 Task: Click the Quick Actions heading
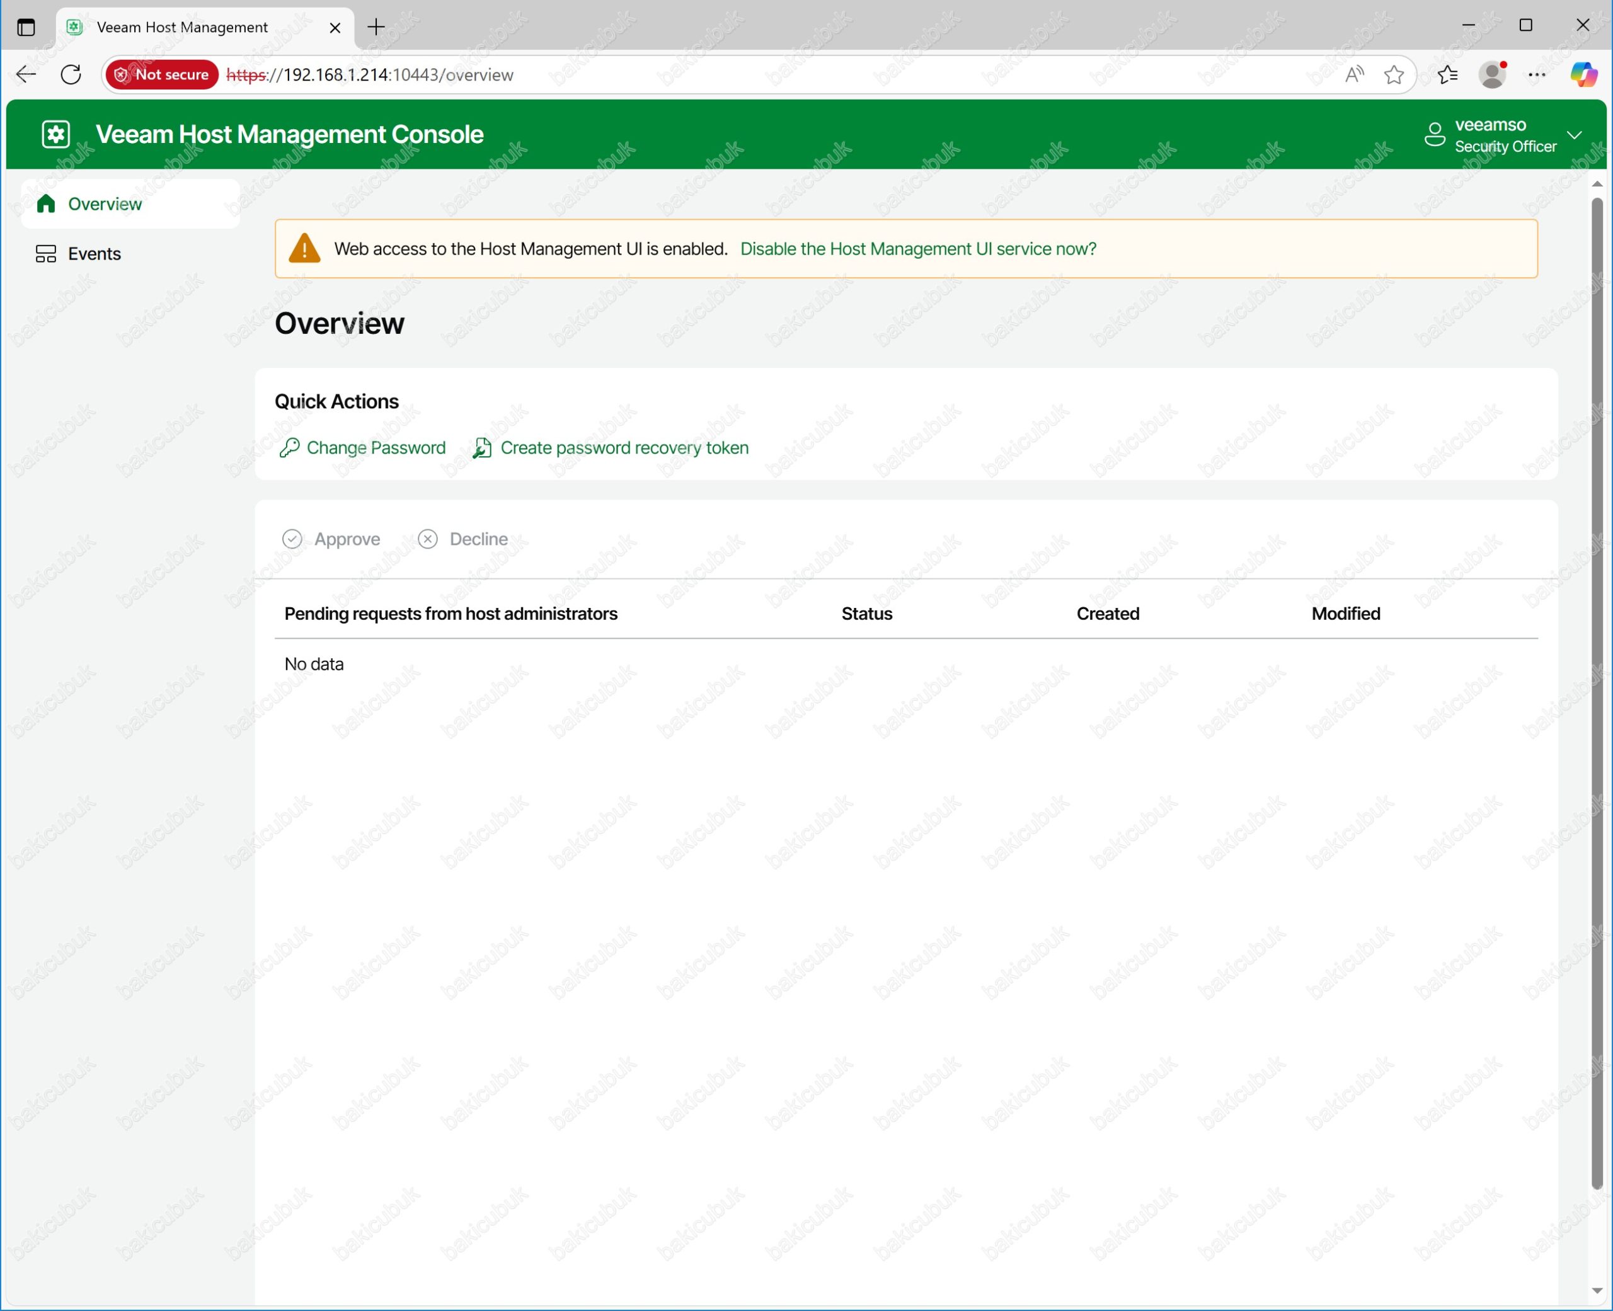[337, 402]
